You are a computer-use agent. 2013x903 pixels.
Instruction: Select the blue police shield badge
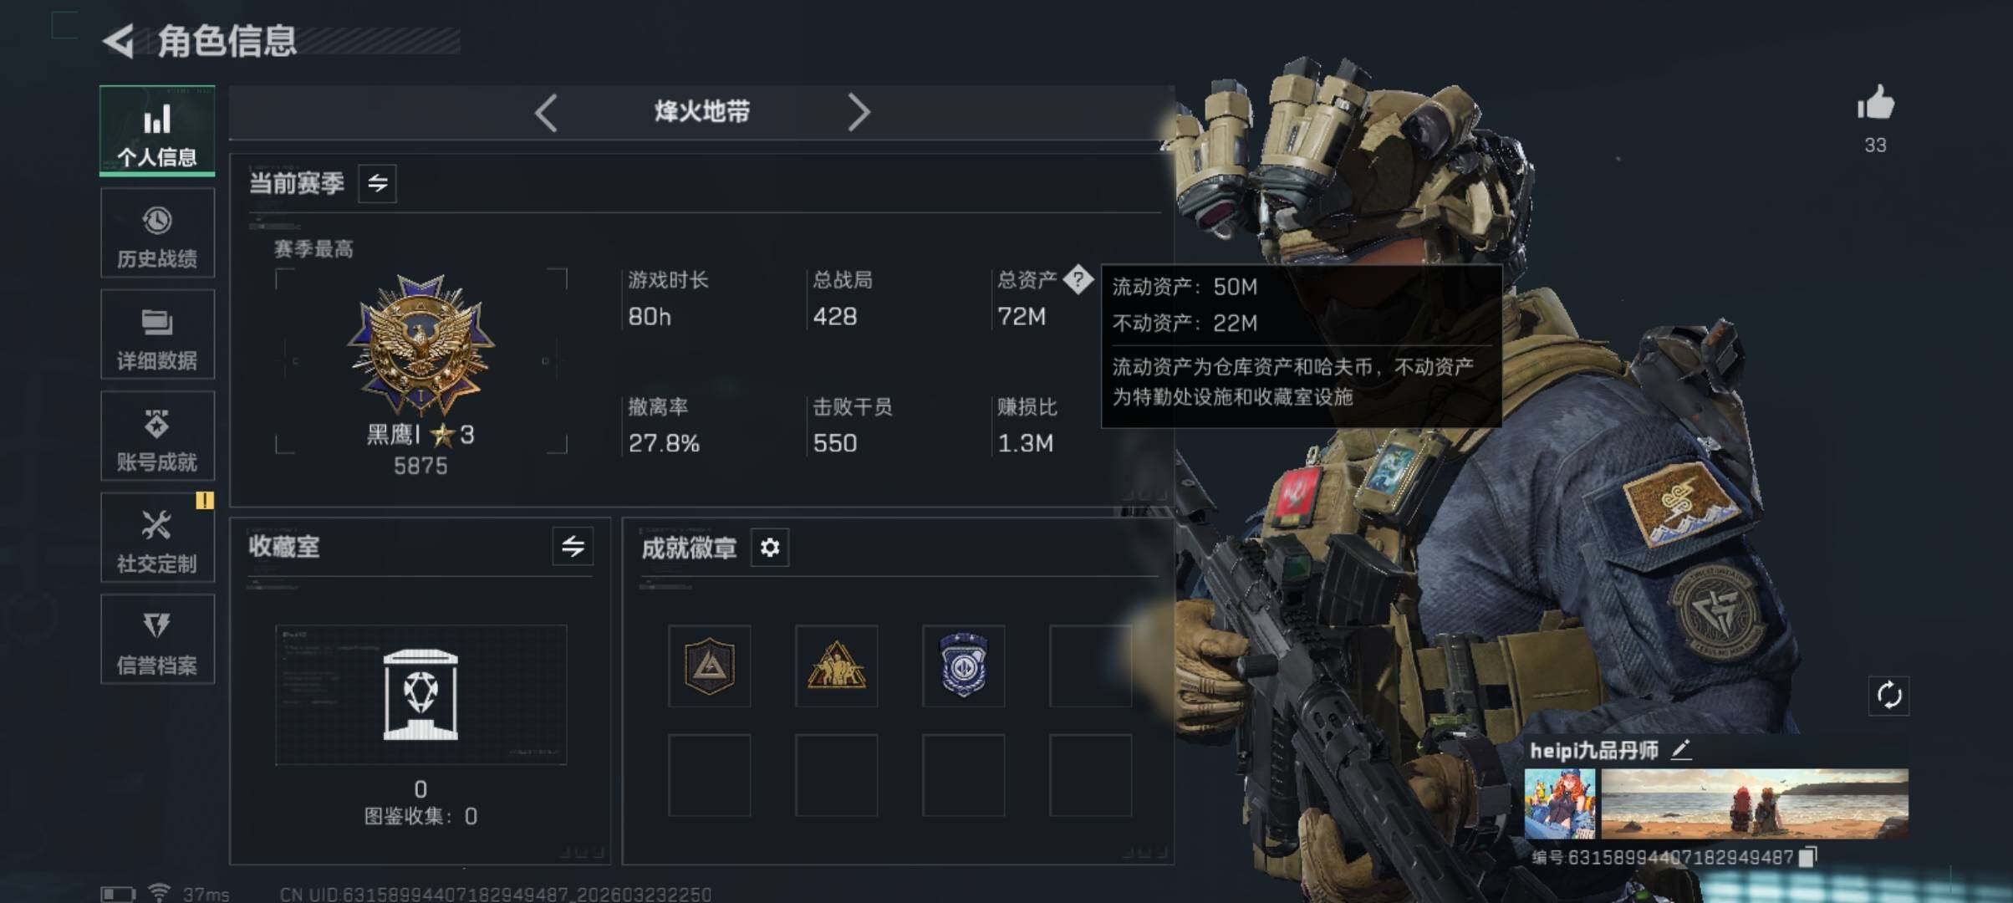pyautogui.click(x=963, y=666)
